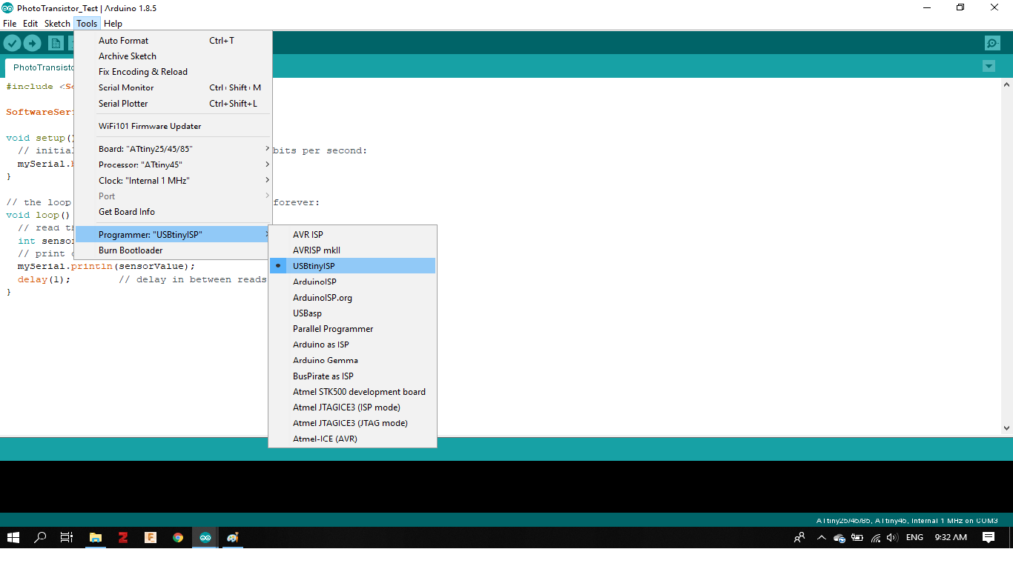The image size is (1013, 569).
Task: Select Atmel JTAGICE3 (ISP mode)
Action: (x=353, y=407)
